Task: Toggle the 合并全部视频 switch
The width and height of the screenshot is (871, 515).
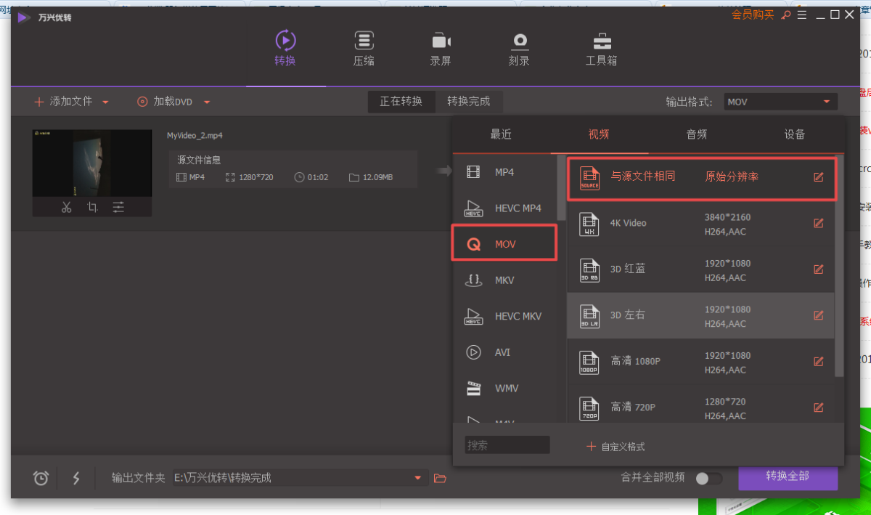Action: pos(708,478)
